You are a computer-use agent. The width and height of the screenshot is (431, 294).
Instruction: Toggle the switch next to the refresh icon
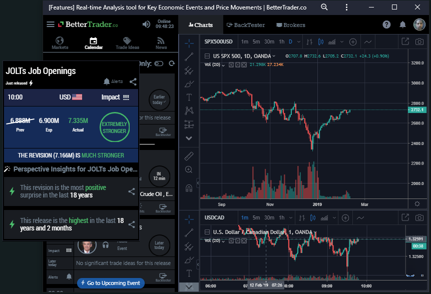(x=159, y=63)
